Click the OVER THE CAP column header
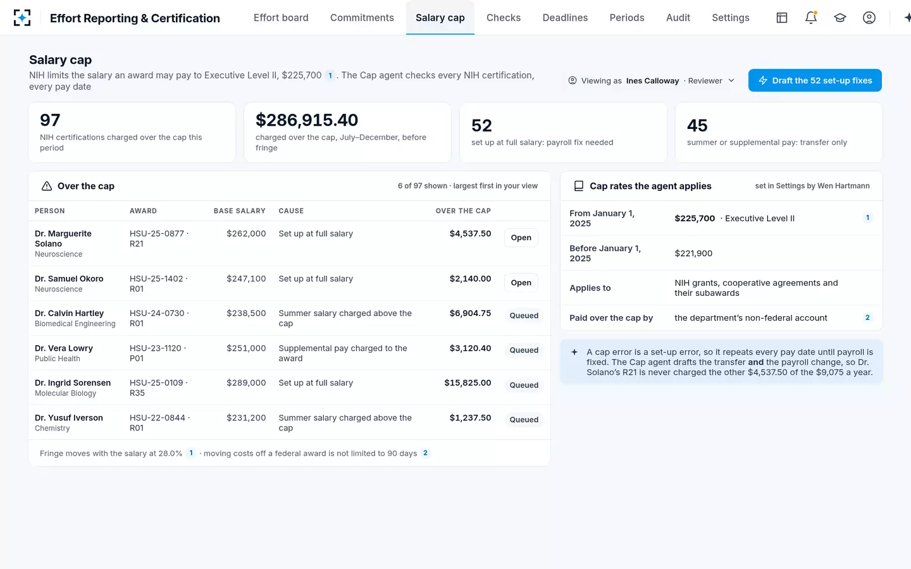Image resolution: width=911 pixels, height=569 pixels. pos(463,211)
